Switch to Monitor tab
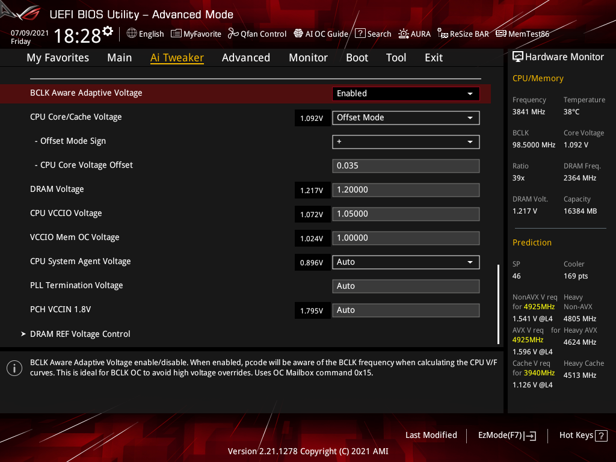The width and height of the screenshot is (616, 462). coord(308,58)
